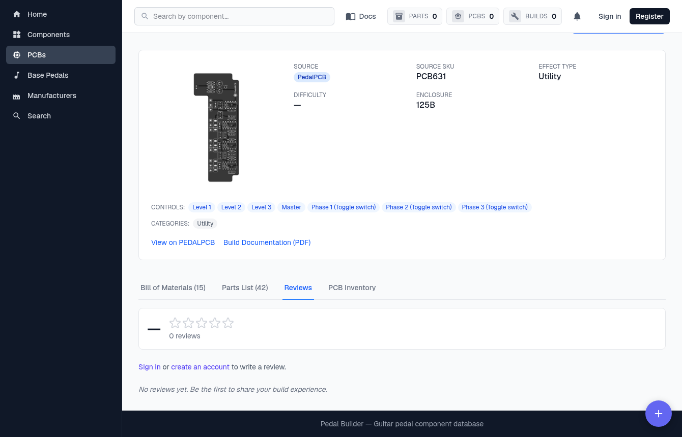Click the floating plus add button
This screenshot has width=682, height=437.
click(x=659, y=414)
